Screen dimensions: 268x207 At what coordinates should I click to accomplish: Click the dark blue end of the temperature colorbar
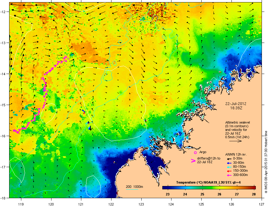(x=164, y=188)
